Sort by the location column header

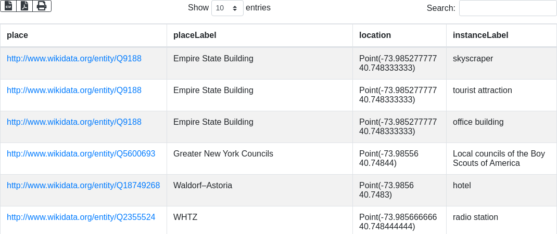375,35
